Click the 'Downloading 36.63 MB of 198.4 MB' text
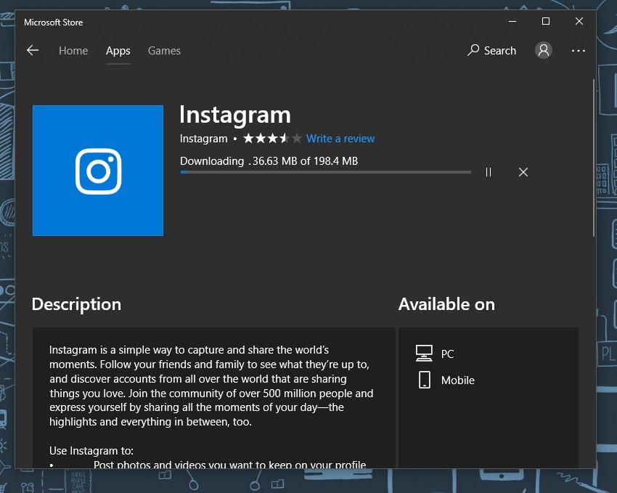 (269, 161)
